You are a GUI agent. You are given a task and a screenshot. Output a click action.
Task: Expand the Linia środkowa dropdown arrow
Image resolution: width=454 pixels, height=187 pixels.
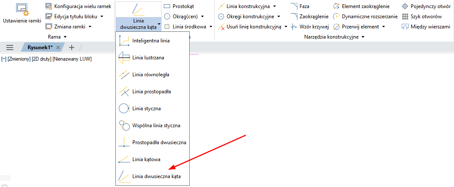click(211, 27)
